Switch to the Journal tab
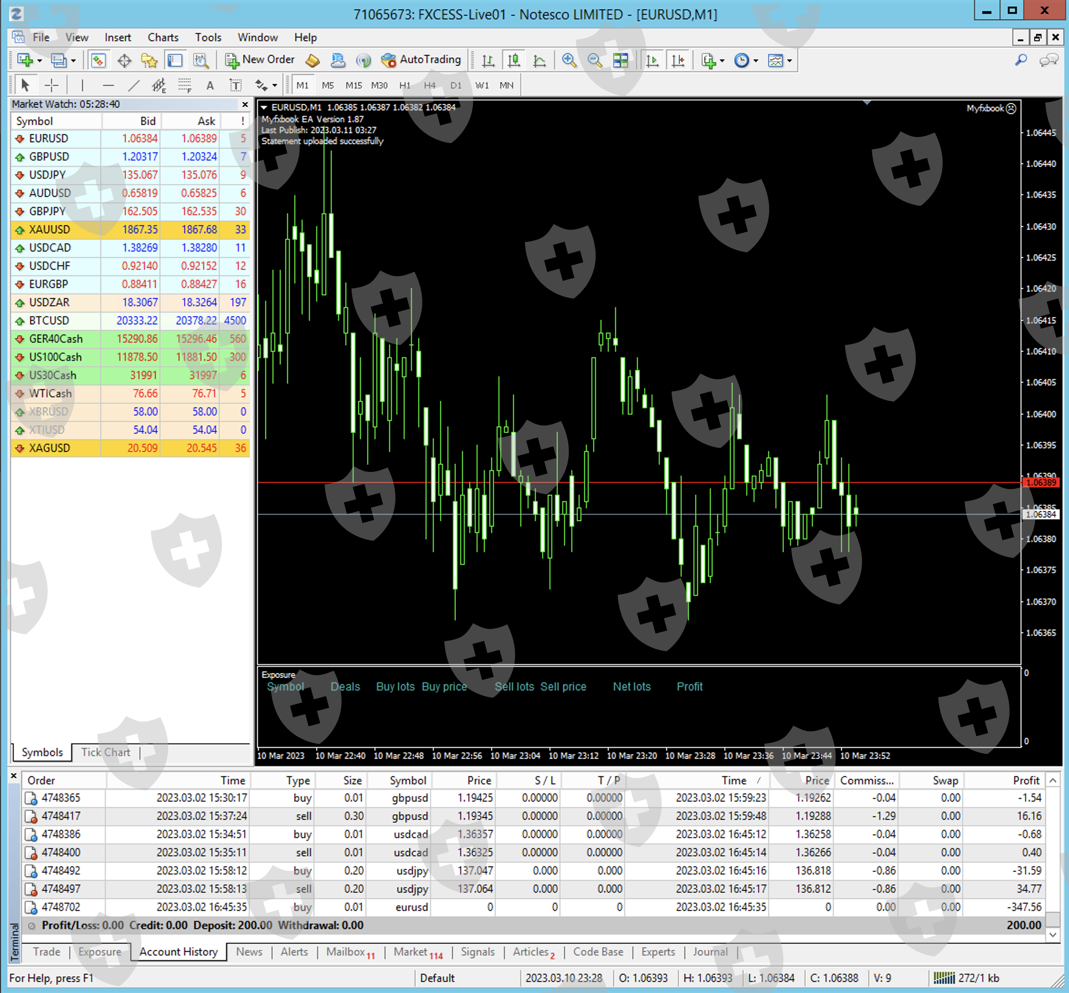The image size is (1069, 993). pyautogui.click(x=709, y=952)
